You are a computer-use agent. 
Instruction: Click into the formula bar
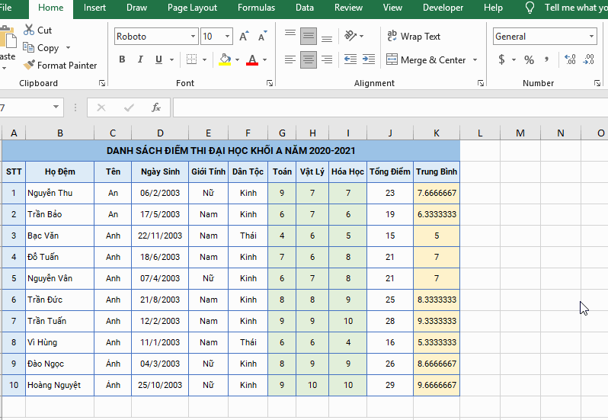390,107
